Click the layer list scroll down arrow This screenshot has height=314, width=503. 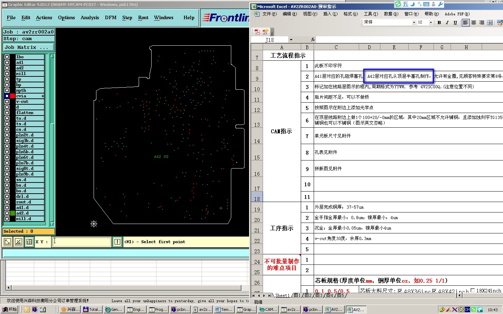[52, 224]
